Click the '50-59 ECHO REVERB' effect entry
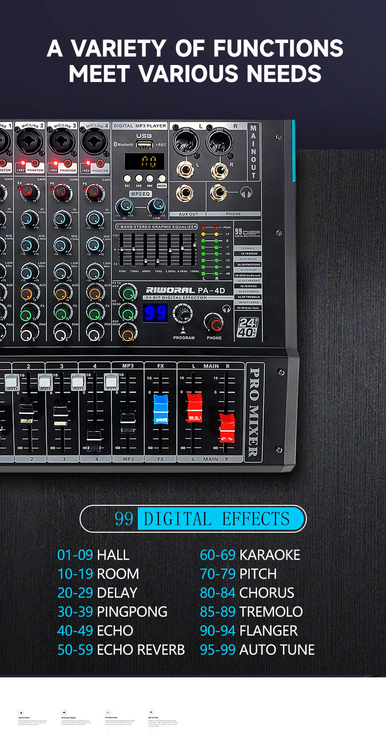The image size is (386, 736). (121, 649)
